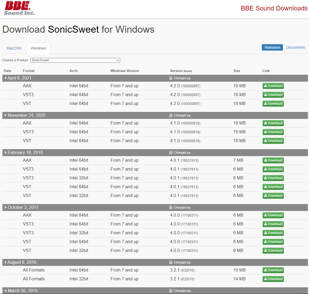
Task: Download the VST 4.0.1 Intel 32bit build
Action: [273, 195]
